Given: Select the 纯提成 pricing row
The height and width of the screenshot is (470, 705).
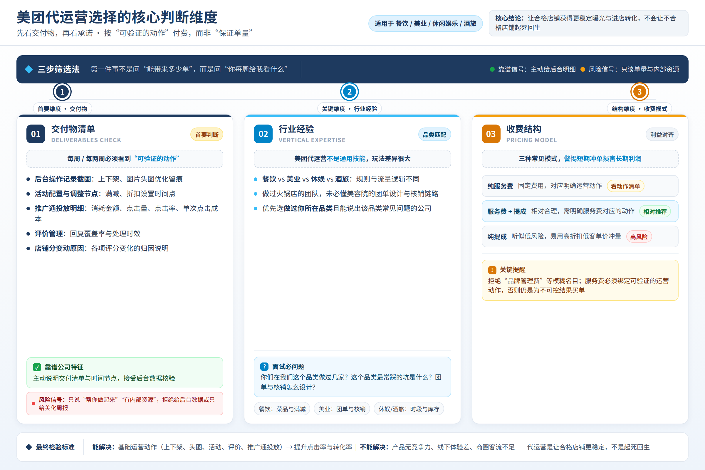Looking at the screenshot, I should pyautogui.click(x=580, y=236).
